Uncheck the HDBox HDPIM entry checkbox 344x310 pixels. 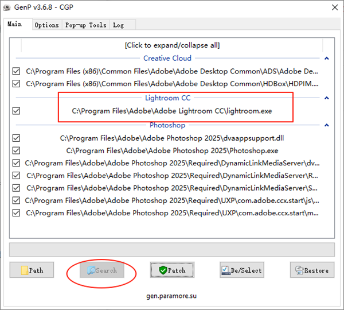[x=16, y=84]
